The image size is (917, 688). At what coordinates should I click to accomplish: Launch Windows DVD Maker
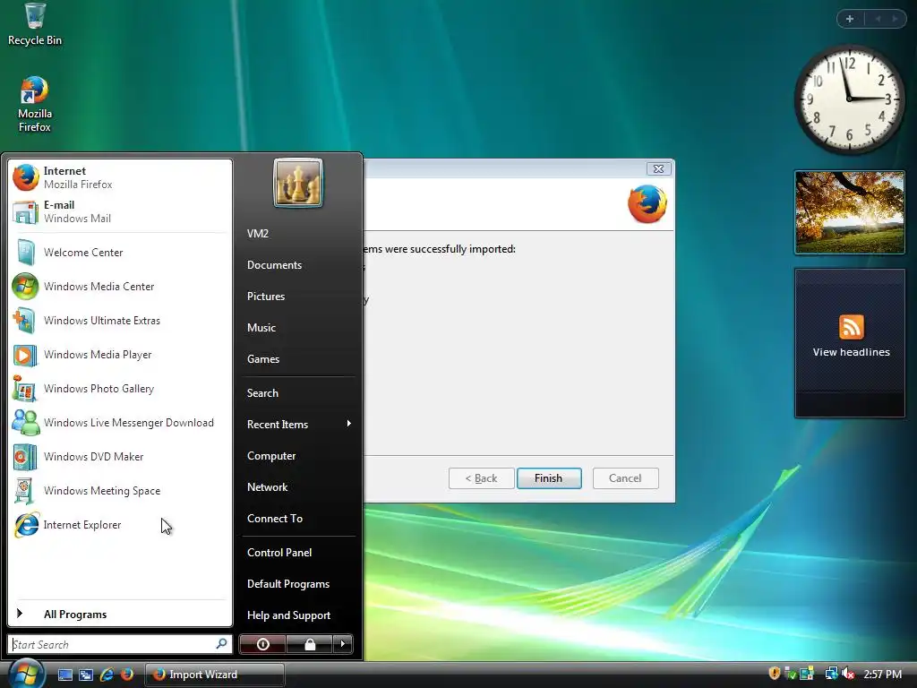pyautogui.click(x=121, y=456)
